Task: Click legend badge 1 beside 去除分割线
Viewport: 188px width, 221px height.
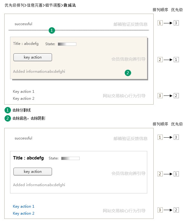Action: coord(8,110)
